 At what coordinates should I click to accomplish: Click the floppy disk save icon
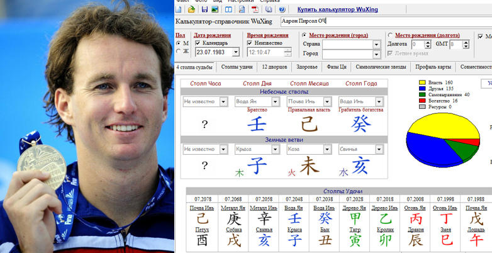203,9
